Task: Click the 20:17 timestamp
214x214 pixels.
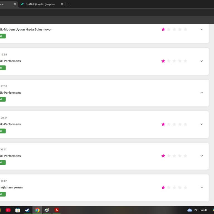Action: point(4,118)
